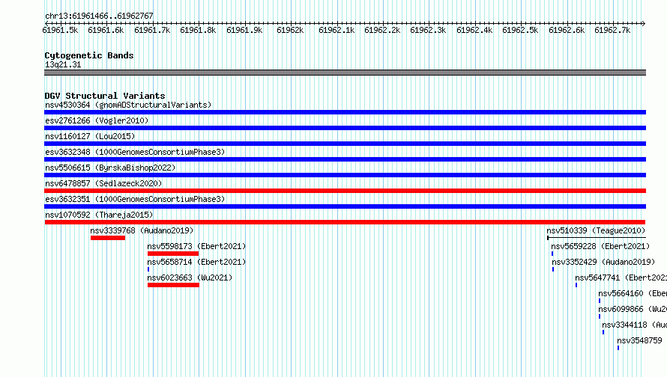
Task: Open the nsv3352429 (Audano2019) label
Action: [603, 262]
